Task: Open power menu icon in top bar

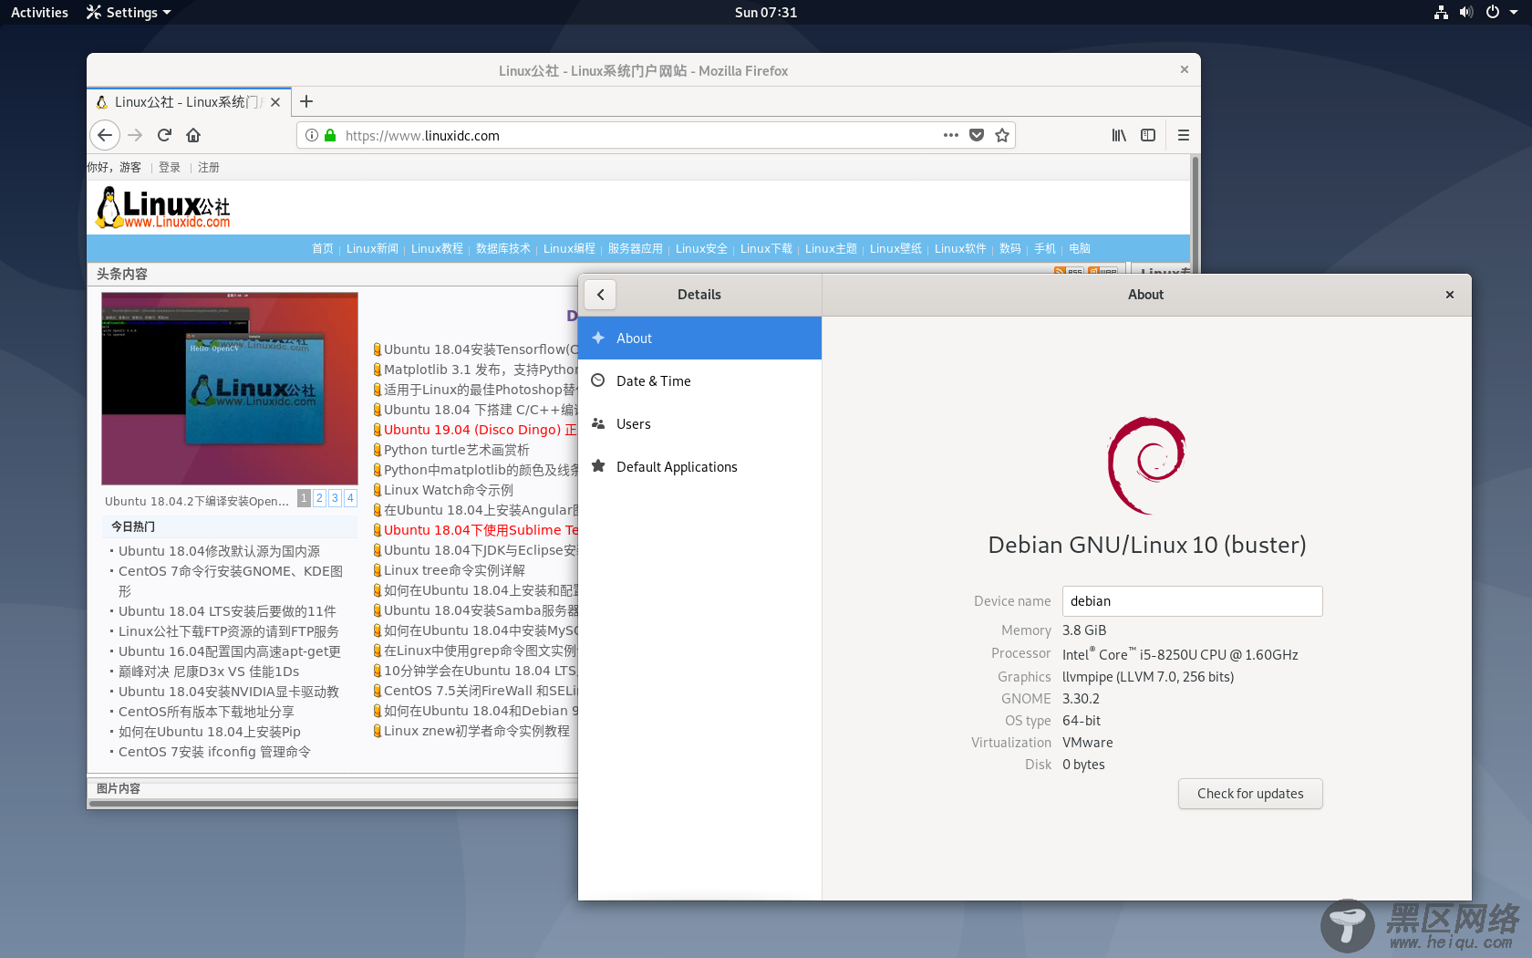Action: pos(1493,13)
